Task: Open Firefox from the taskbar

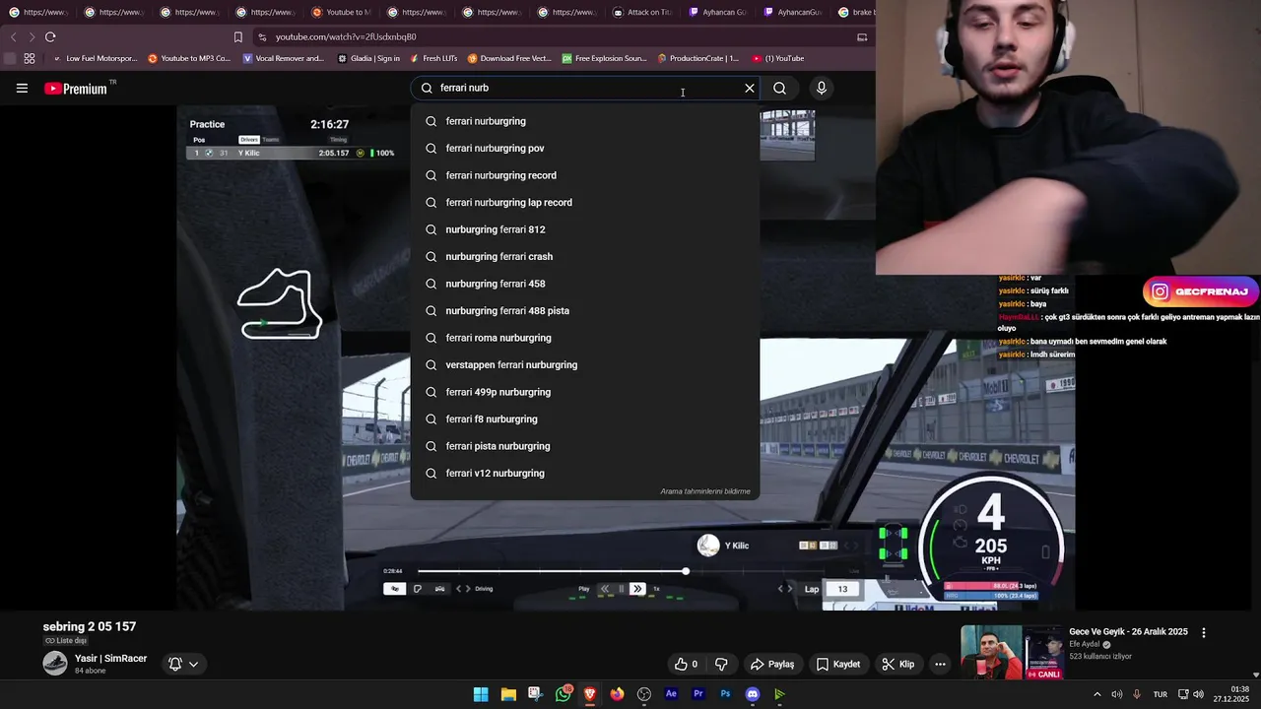Action: [x=617, y=694]
